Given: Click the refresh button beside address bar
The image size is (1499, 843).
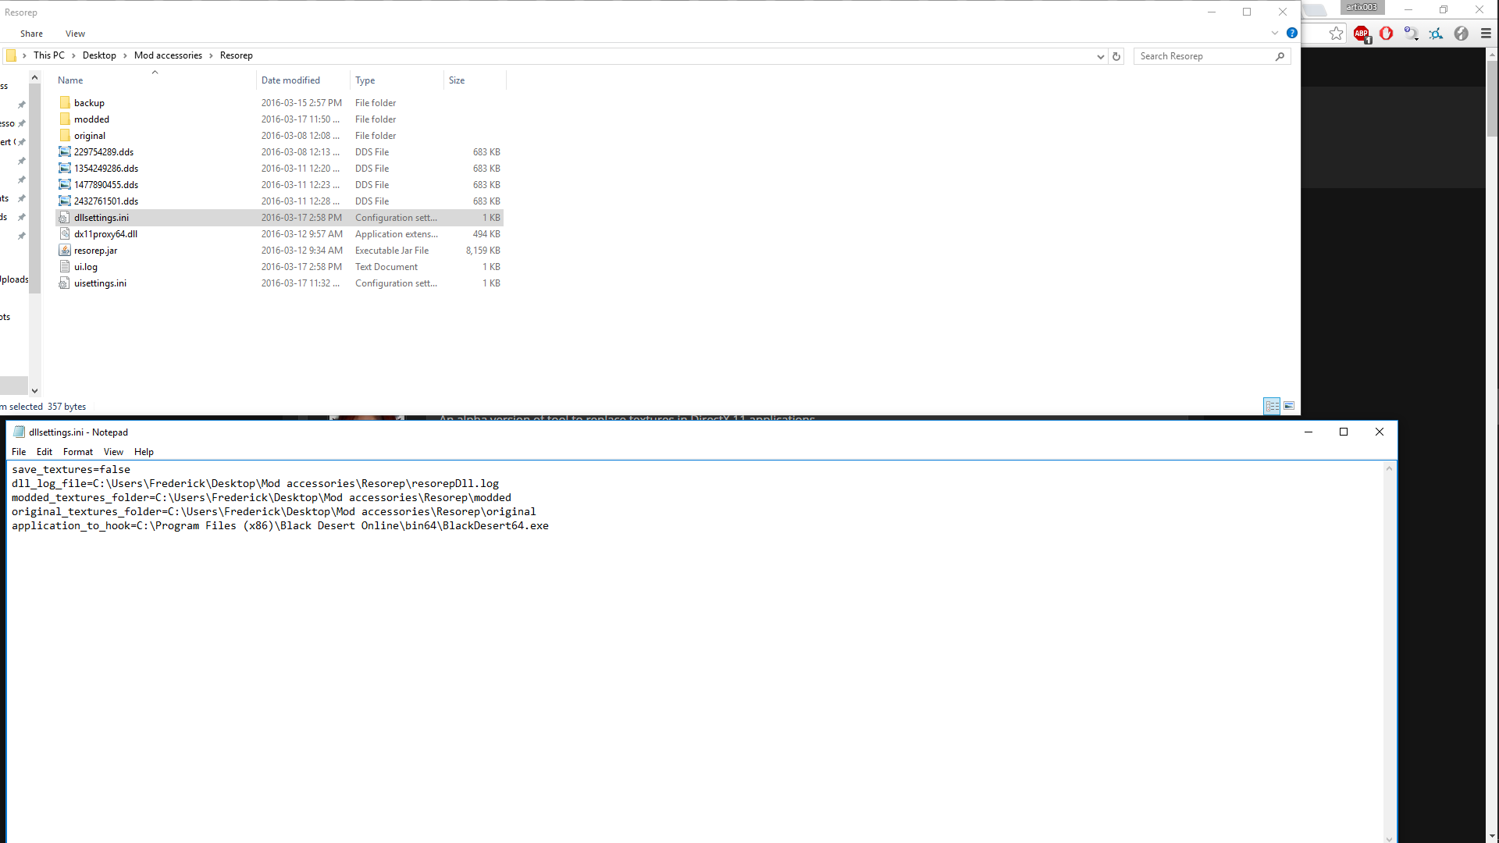Looking at the screenshot, I should pos(1116,56).
